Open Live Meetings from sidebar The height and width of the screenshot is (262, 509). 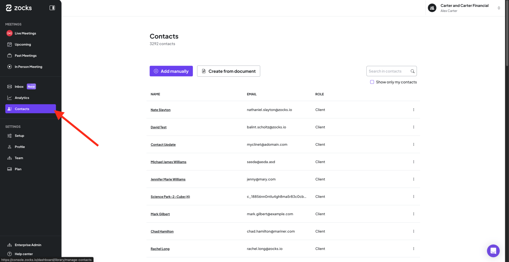point(25,33)
